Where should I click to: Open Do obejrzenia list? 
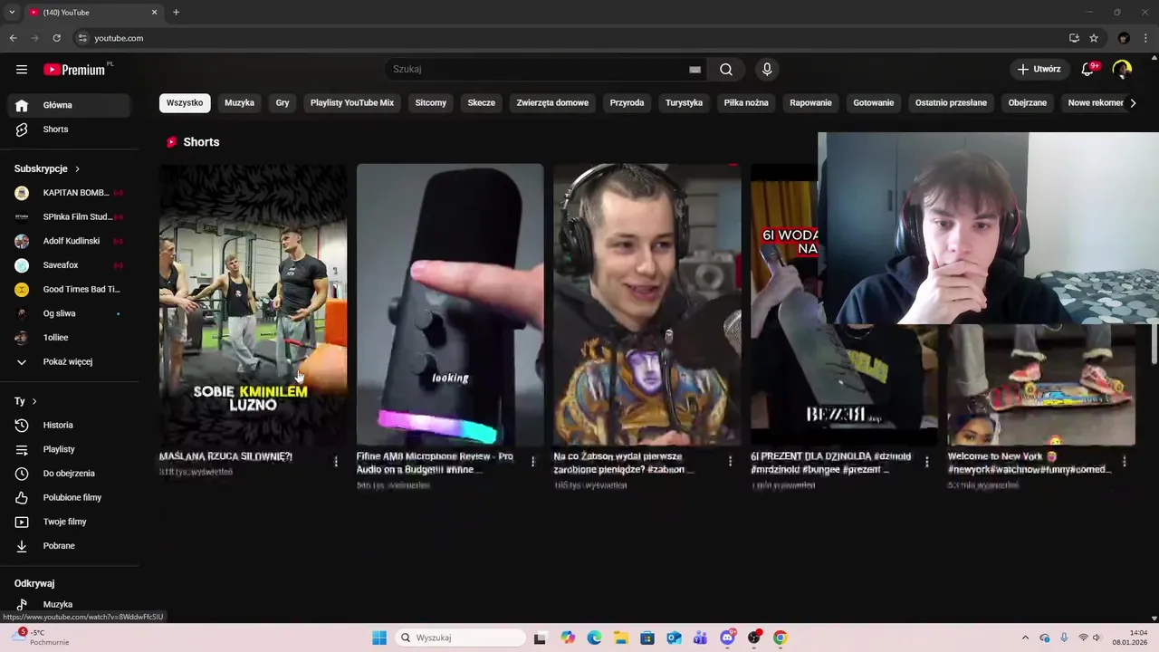(70, 474)
